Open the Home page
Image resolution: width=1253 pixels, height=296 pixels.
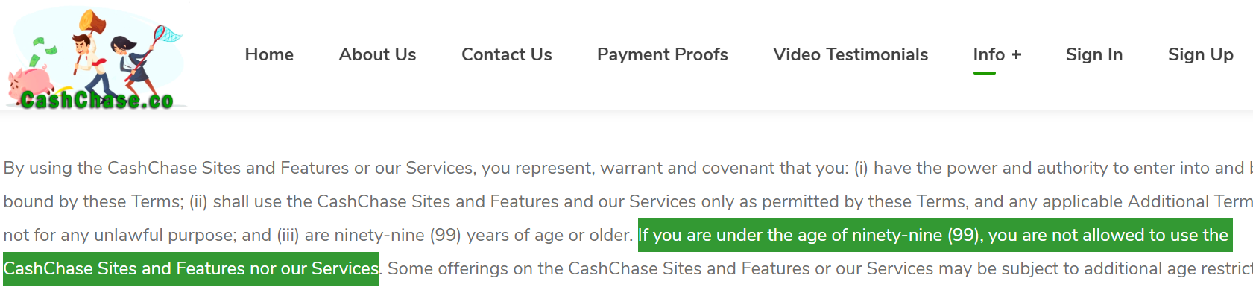click(269, 54)
